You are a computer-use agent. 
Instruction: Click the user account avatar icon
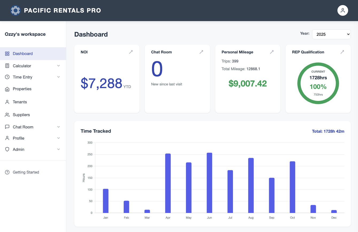pos(343,10)
